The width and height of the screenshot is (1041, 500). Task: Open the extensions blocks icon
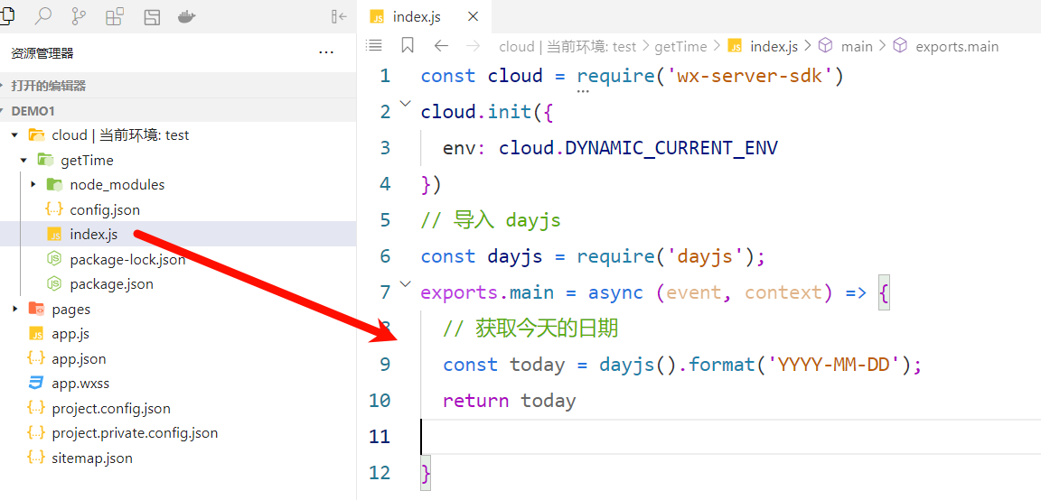(x=115, y=16)
